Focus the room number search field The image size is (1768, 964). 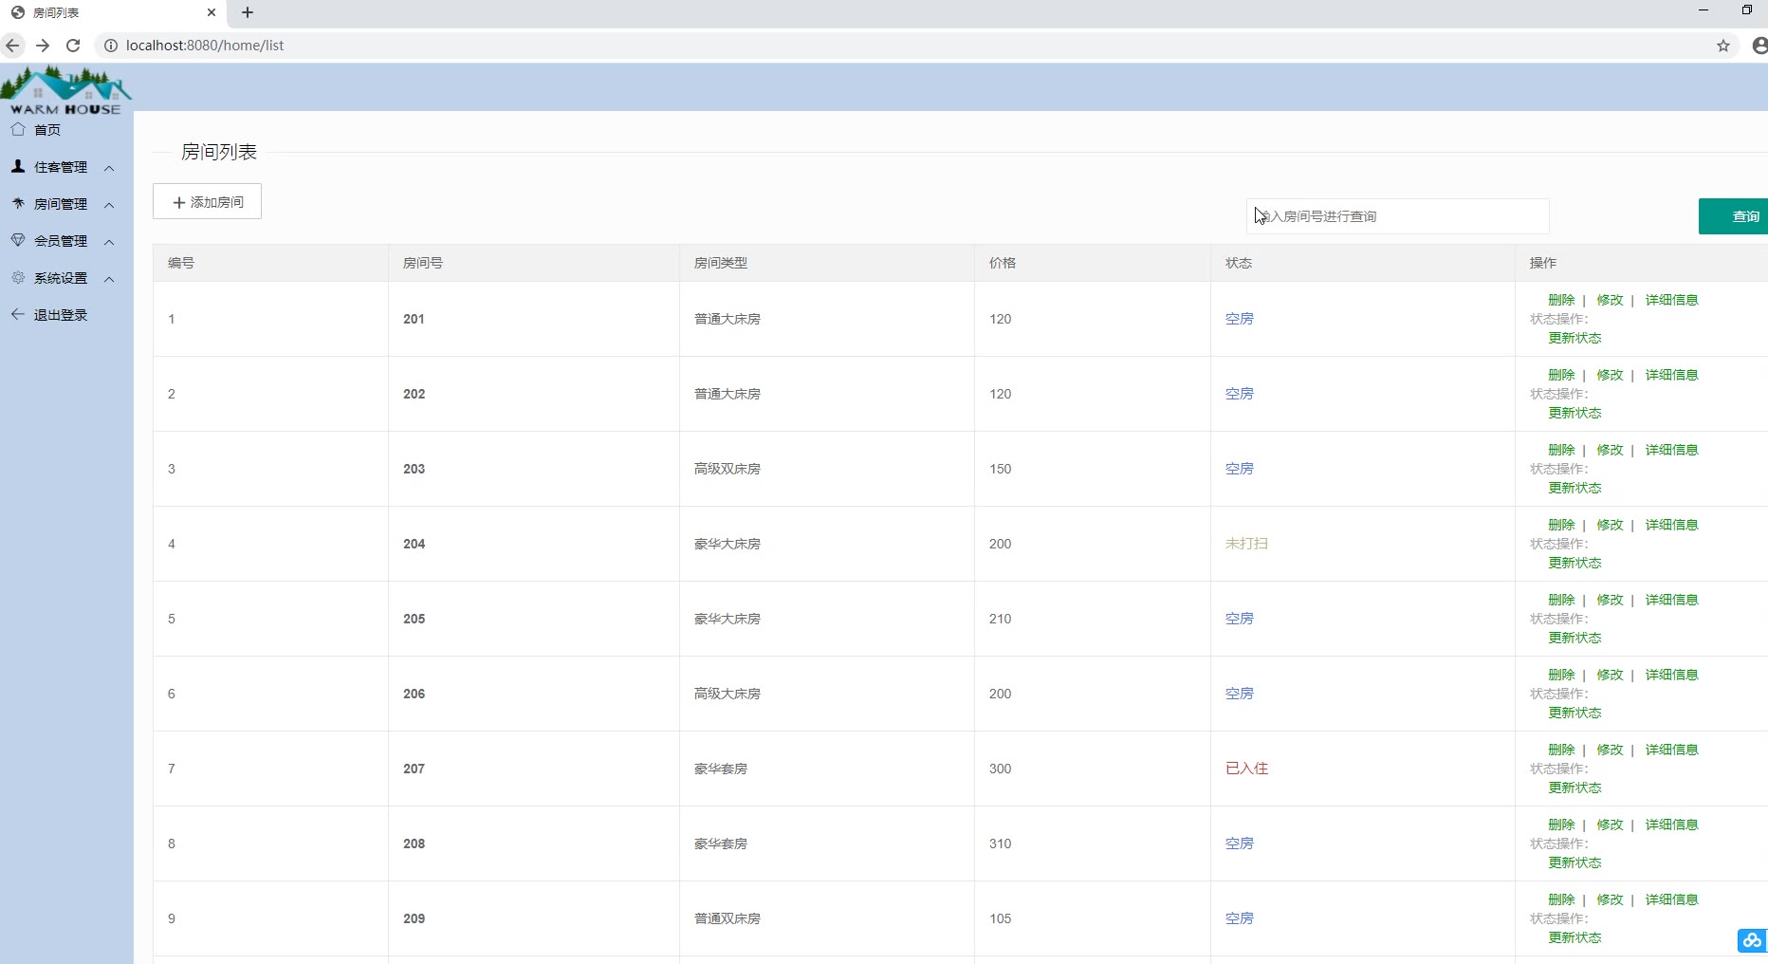(x=1397, y=216)
